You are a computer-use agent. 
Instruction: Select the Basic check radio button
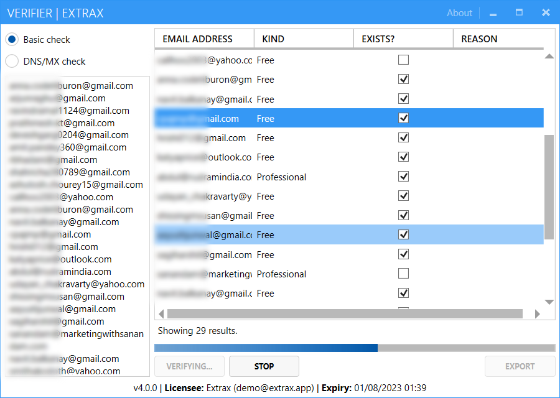12,39
